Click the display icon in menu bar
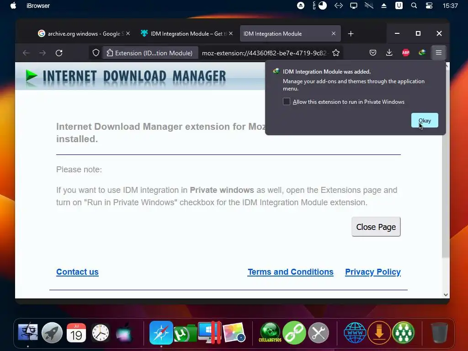This screenshot has height=351, width=468. 354,5
